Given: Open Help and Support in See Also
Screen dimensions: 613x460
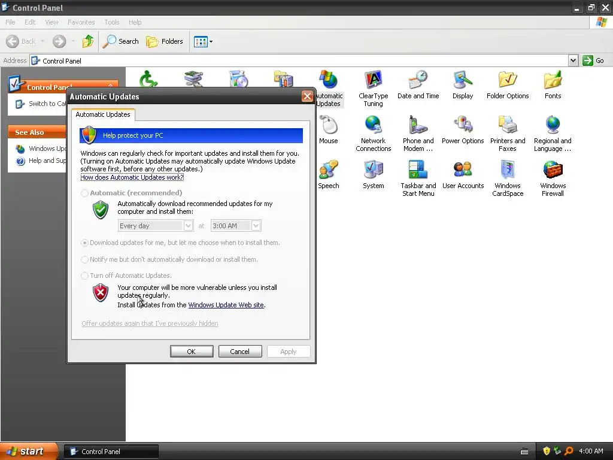Looking at the screenshot, I should coord(41,161).
